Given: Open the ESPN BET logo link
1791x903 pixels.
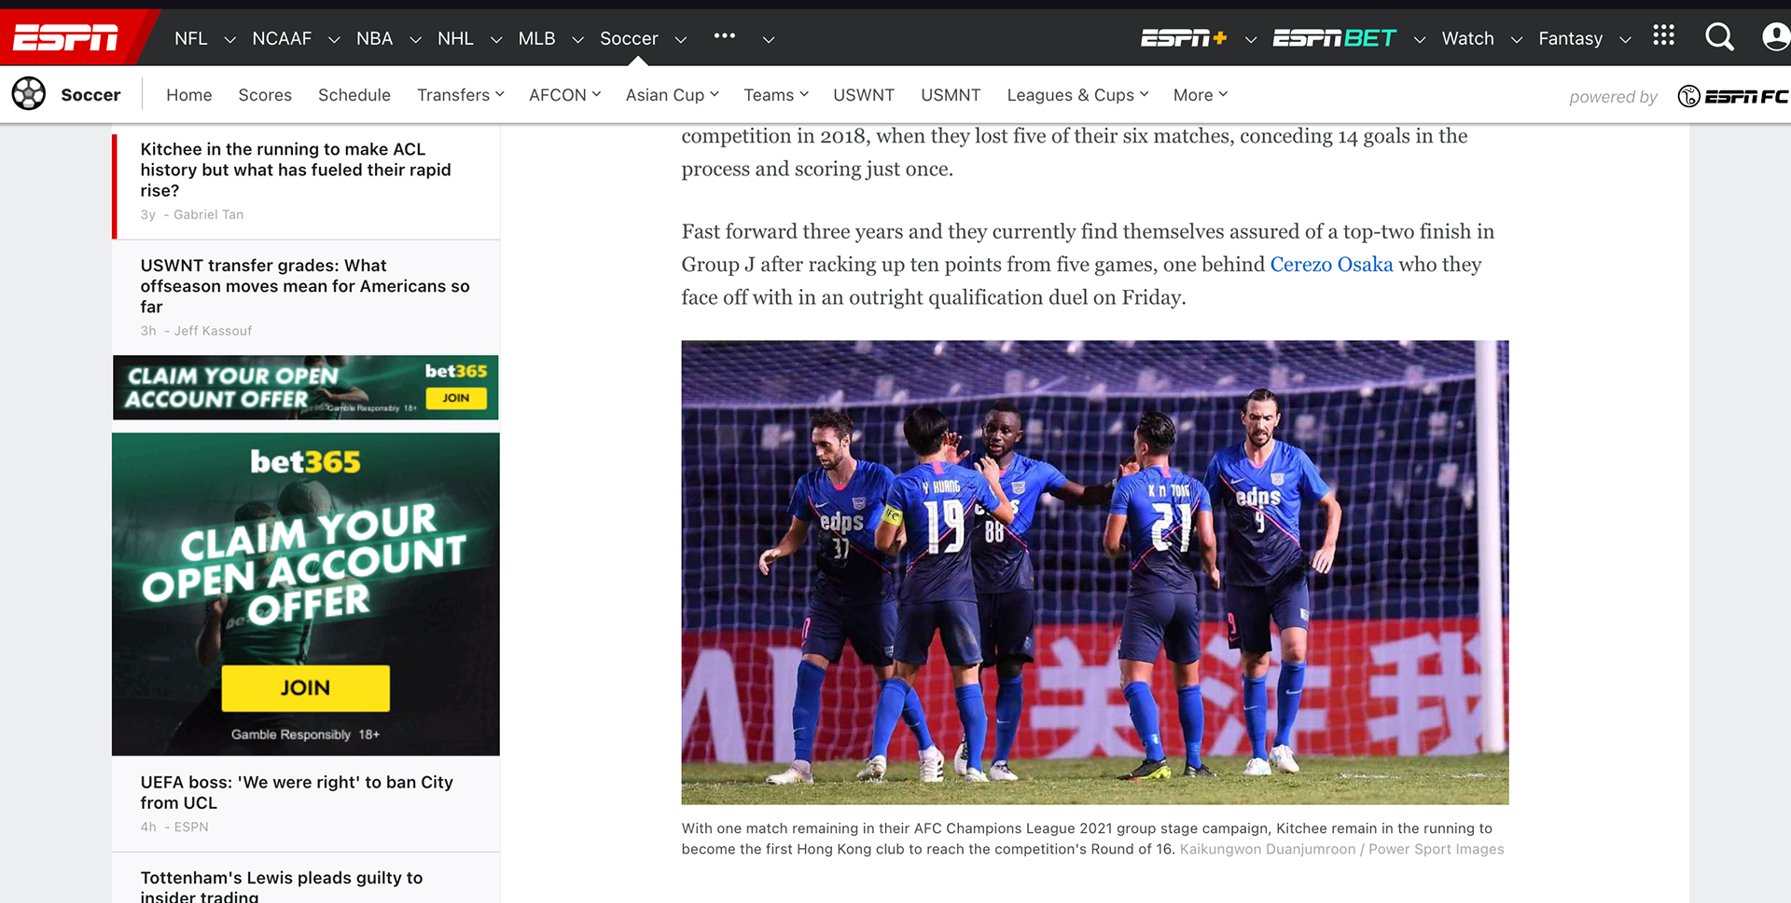Looking at the screenshot, I should point(1334,38).
